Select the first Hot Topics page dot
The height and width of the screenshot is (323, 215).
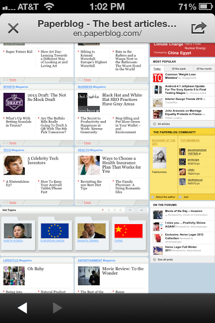pos(103,210)
